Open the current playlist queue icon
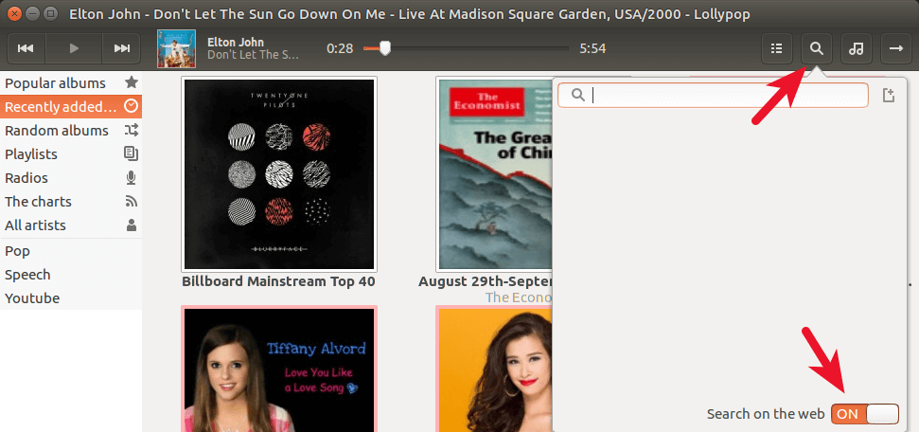The image size is (919, 432). click(777, 48)
